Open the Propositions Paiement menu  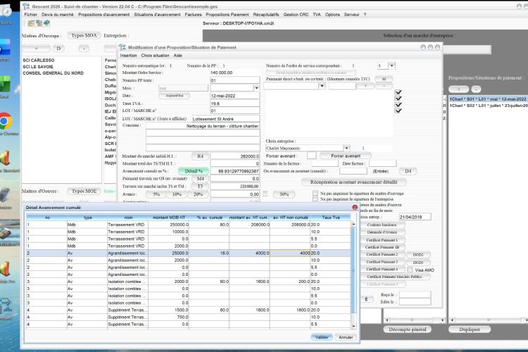pos(227,15)
